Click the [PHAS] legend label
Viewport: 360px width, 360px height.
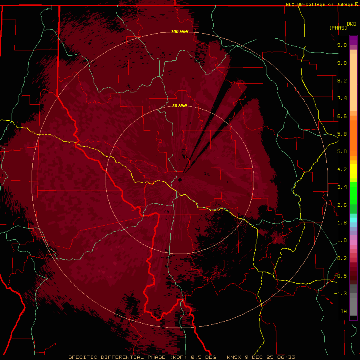coord(338,28)
